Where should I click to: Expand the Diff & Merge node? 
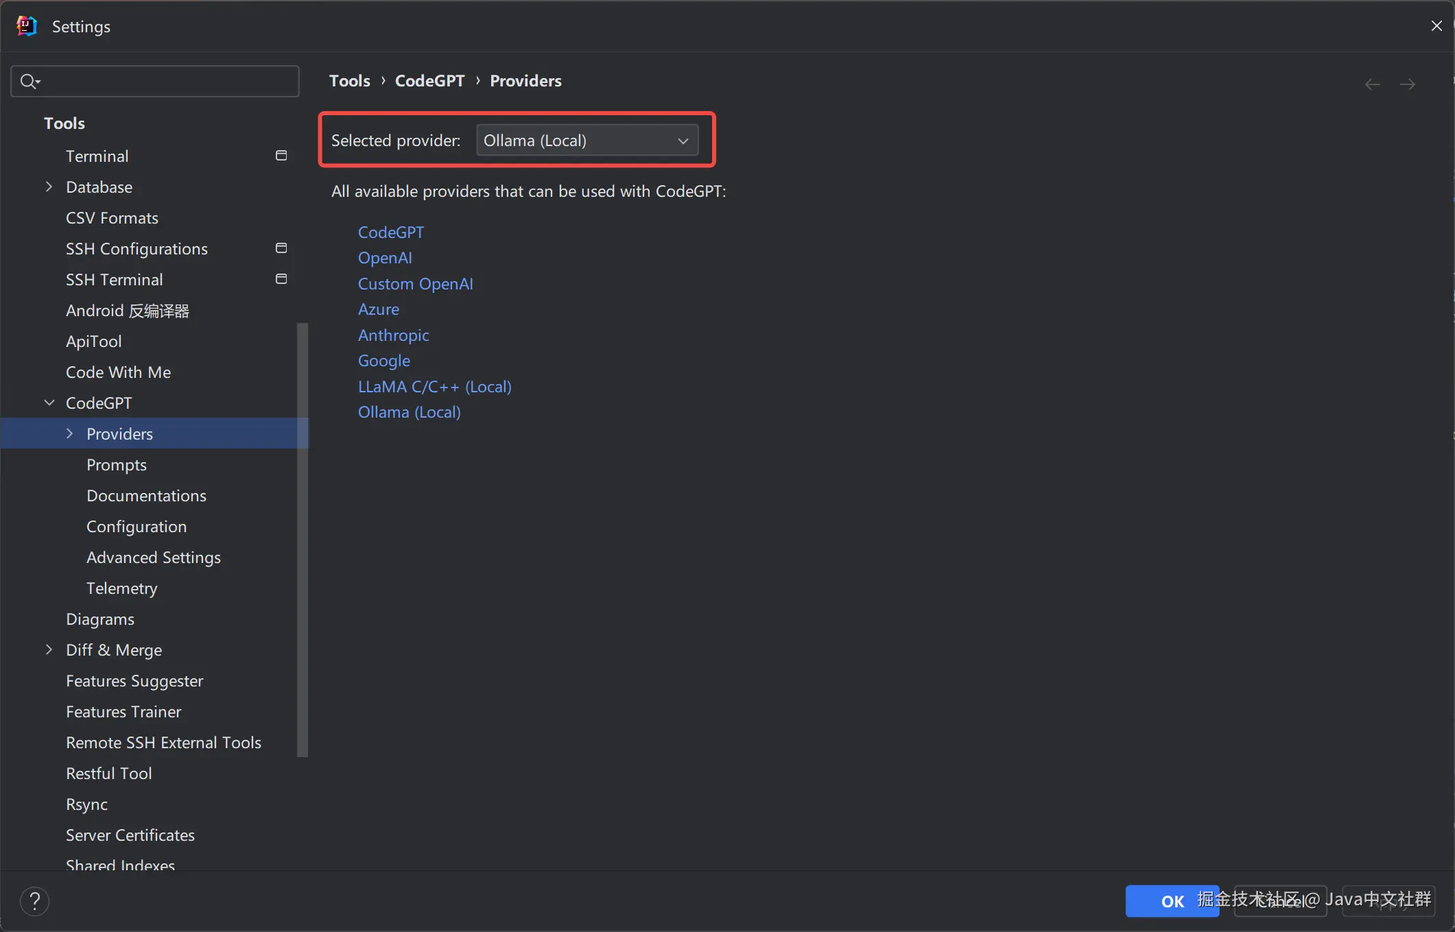pyautogui.click(x=49, y=649)
